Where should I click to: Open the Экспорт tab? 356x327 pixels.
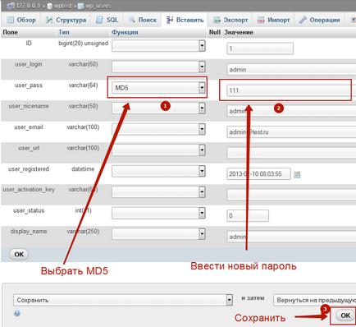(x=230, y=20)
